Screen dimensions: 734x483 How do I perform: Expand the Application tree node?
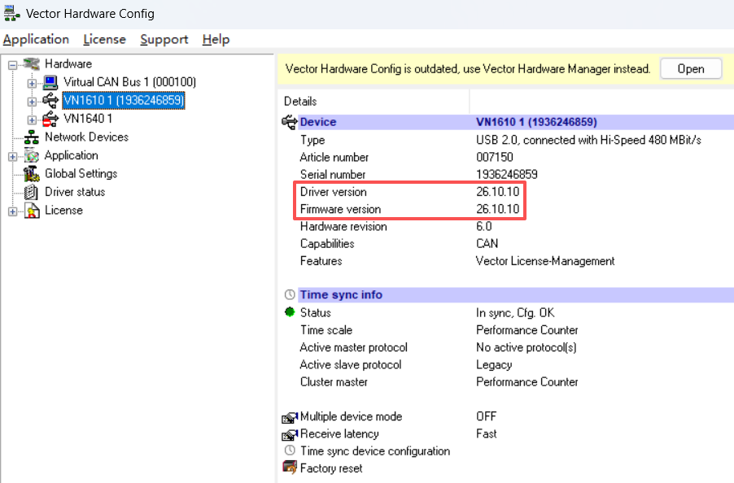click(13, 157)
